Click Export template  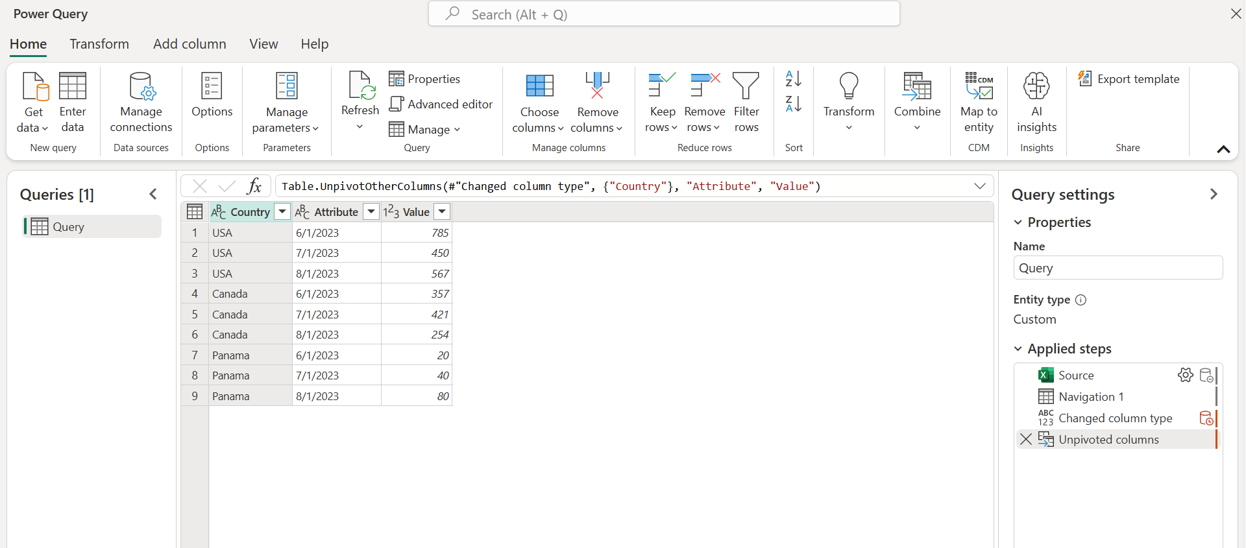pyautogui.click(x=1129, y=78)
